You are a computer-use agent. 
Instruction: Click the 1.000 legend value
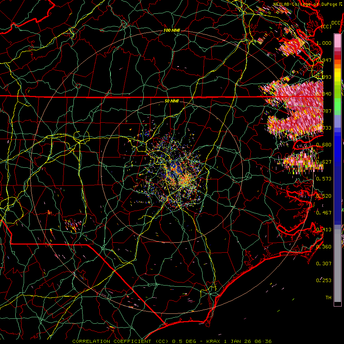[324, 43]
